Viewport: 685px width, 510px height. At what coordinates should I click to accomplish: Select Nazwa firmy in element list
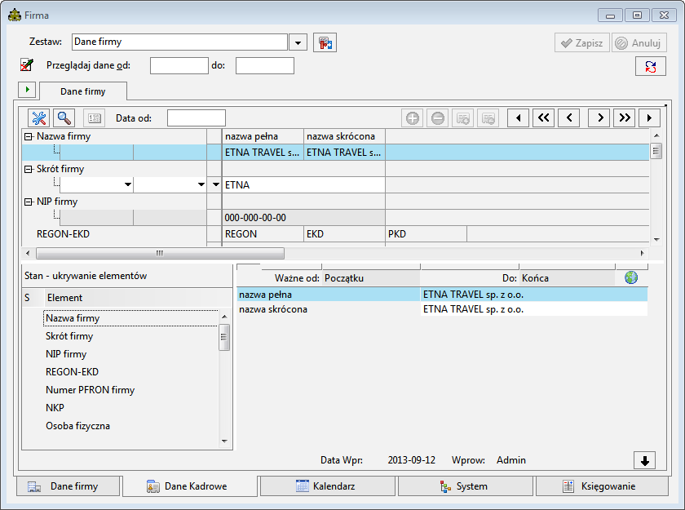[130, 318]
